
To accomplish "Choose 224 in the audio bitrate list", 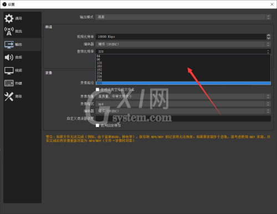I will (183, 73).
